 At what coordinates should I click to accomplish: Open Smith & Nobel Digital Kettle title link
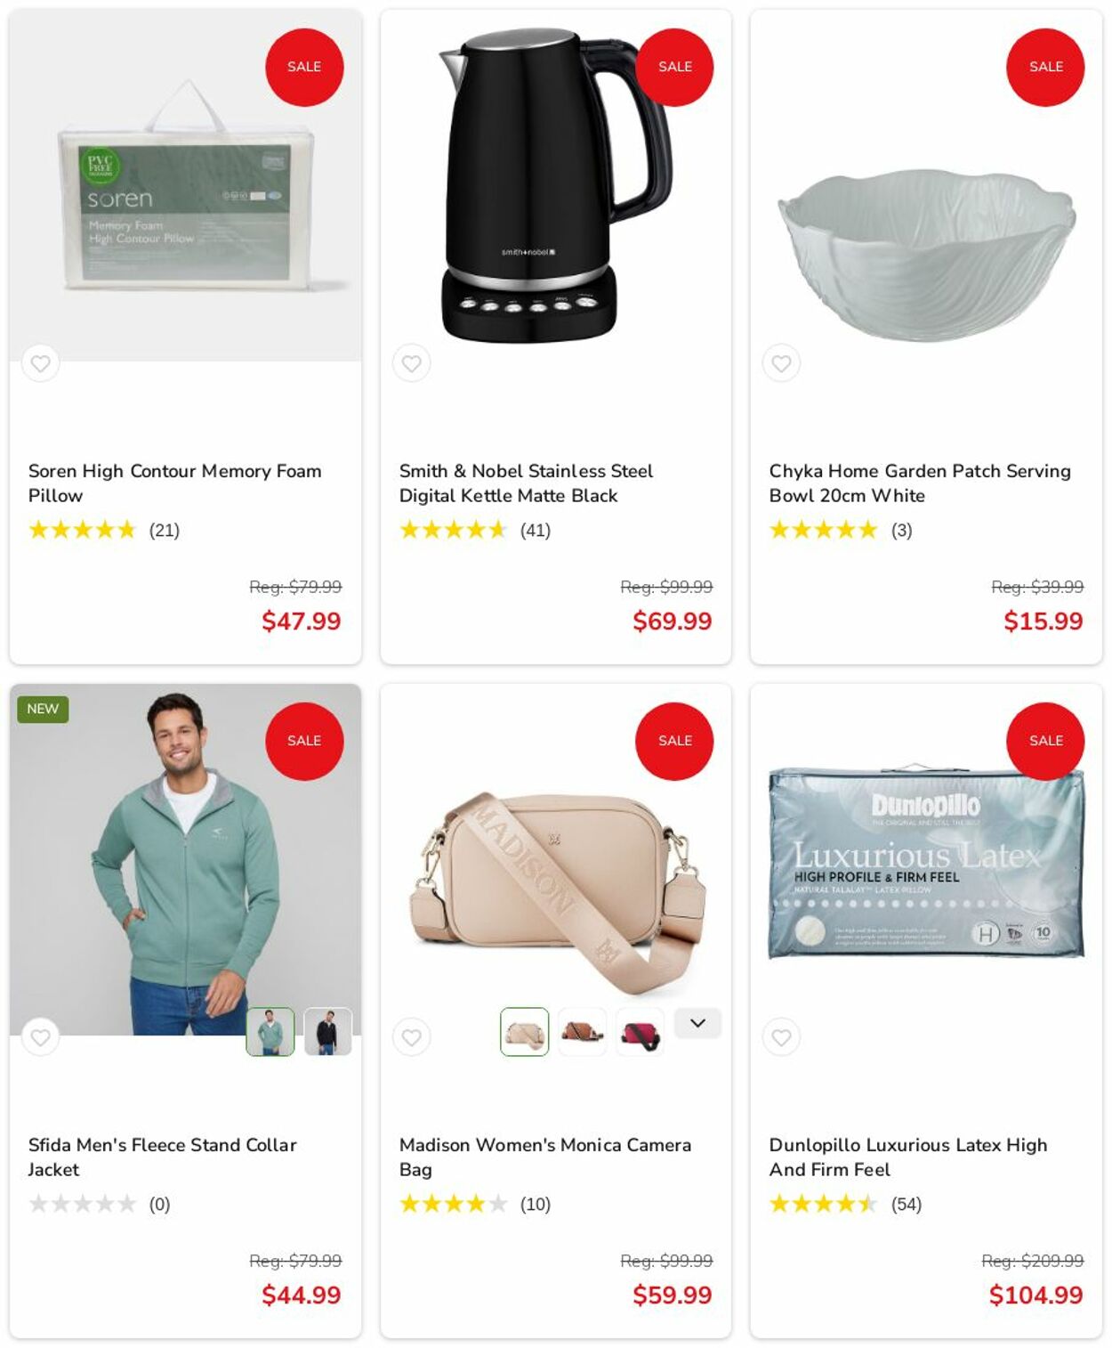pos(526,483)
